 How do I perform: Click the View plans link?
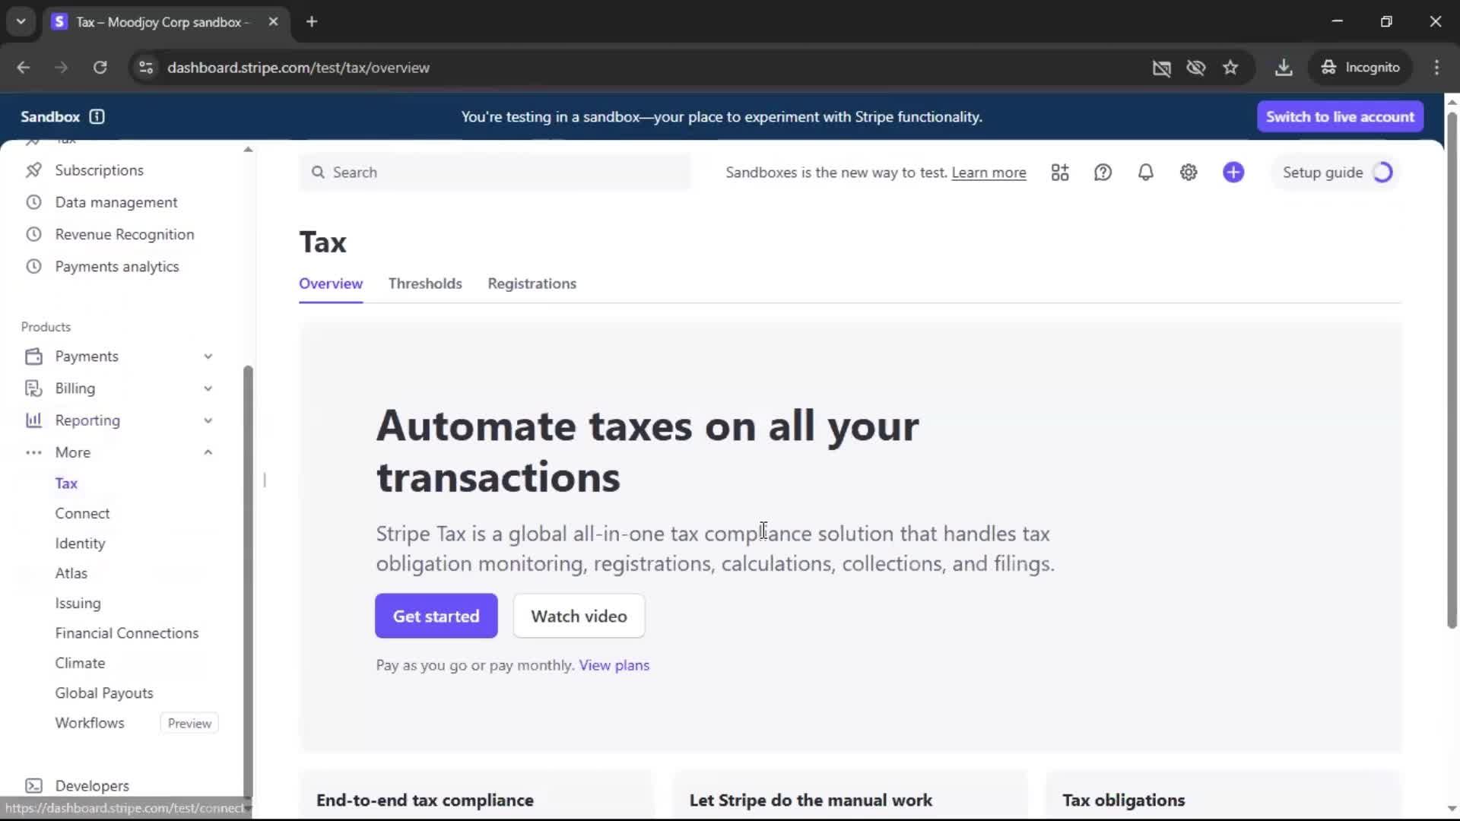614,665
